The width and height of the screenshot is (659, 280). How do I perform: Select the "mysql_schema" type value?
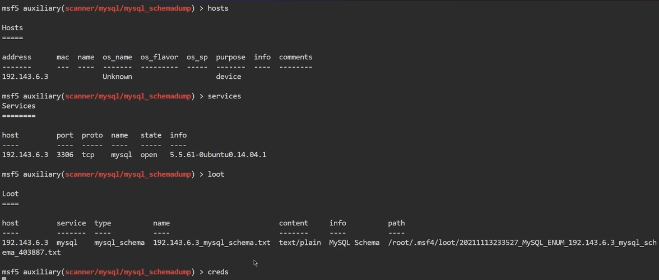pos(119,243)
